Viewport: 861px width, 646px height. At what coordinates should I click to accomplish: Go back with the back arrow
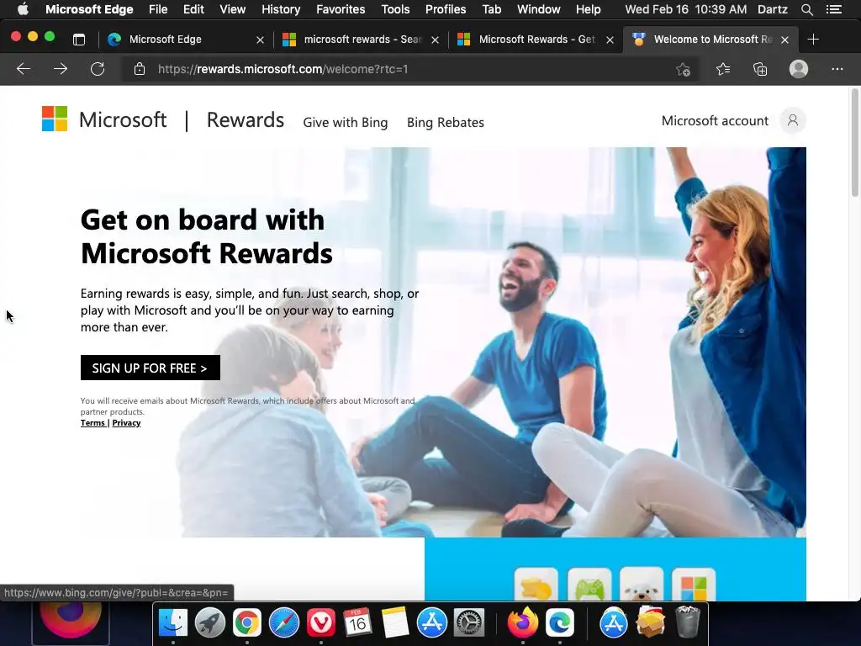[23, 69]
